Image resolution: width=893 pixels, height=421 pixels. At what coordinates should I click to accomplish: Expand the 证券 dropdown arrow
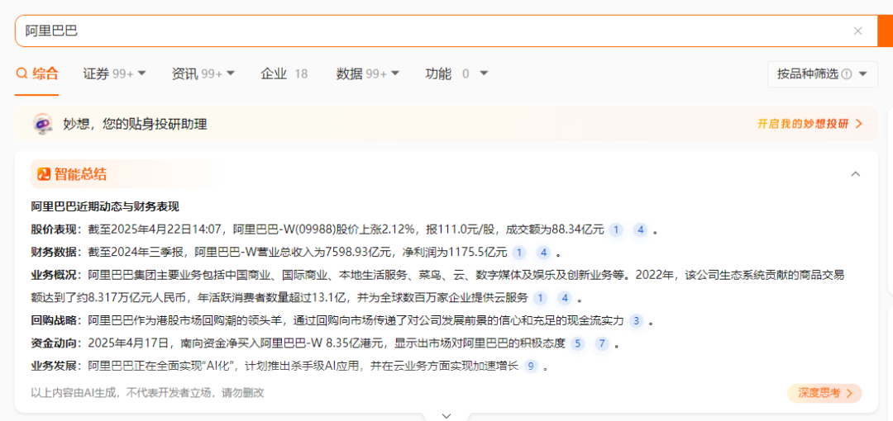142,73
